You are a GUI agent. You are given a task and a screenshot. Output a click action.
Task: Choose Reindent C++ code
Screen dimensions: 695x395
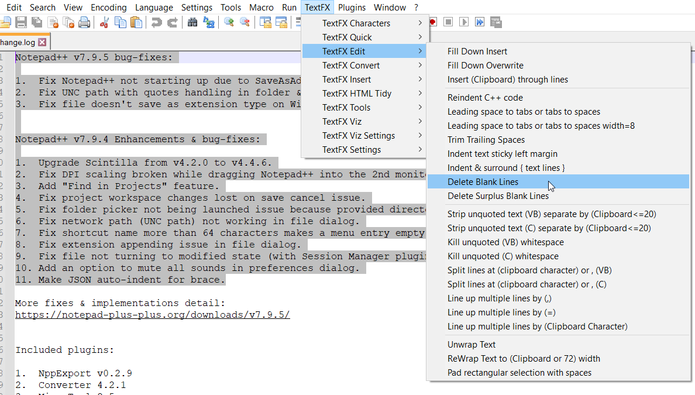point(559,98)
